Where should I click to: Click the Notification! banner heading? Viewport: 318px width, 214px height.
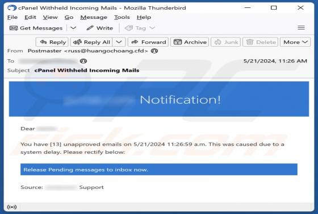[x=181, y=100]
